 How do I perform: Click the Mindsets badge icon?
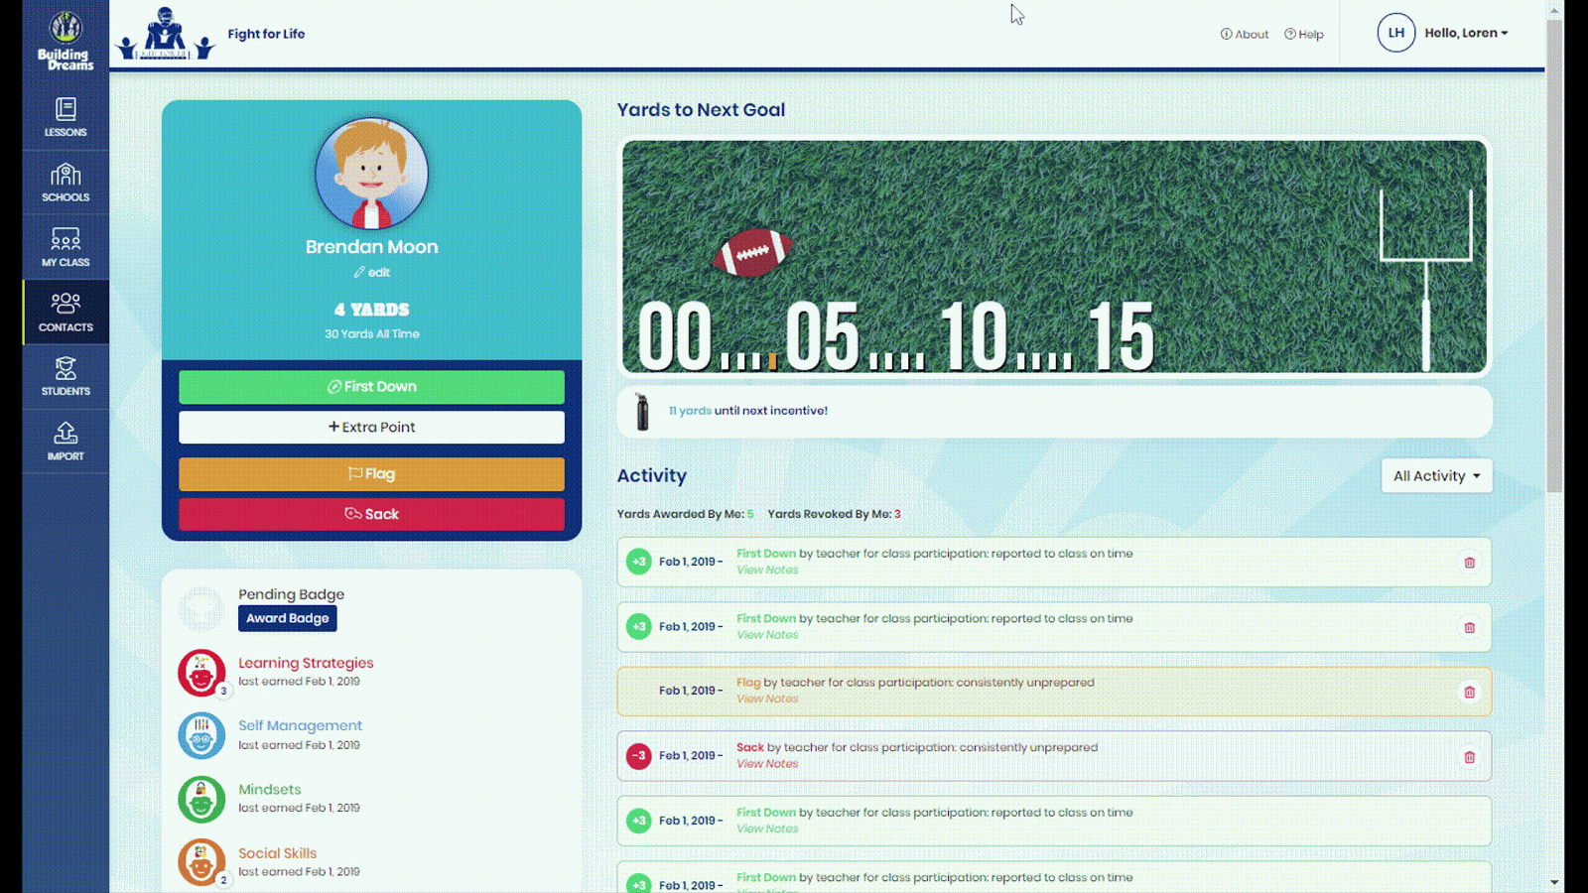[x=201, y=800]
